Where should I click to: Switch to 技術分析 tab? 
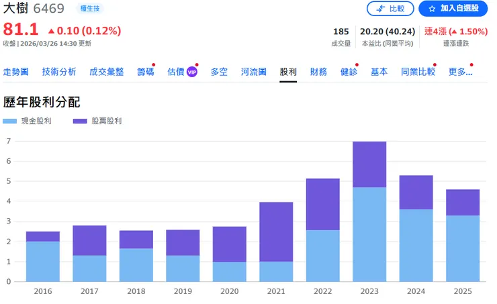(59, 72)
